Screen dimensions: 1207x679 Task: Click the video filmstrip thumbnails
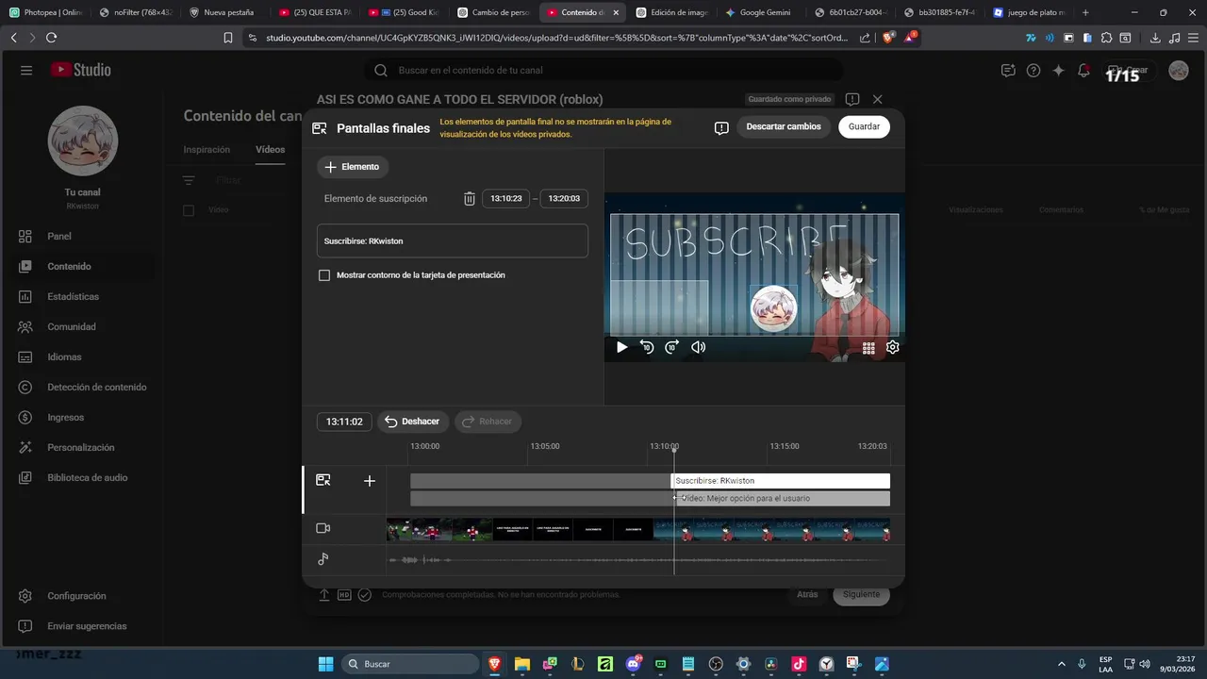638,529
